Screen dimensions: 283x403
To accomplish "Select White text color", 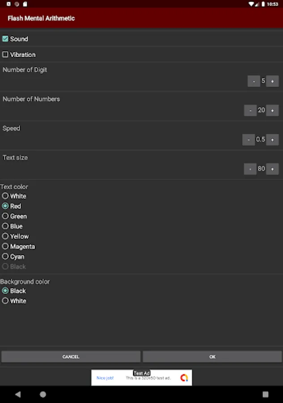I will (5, 196).
